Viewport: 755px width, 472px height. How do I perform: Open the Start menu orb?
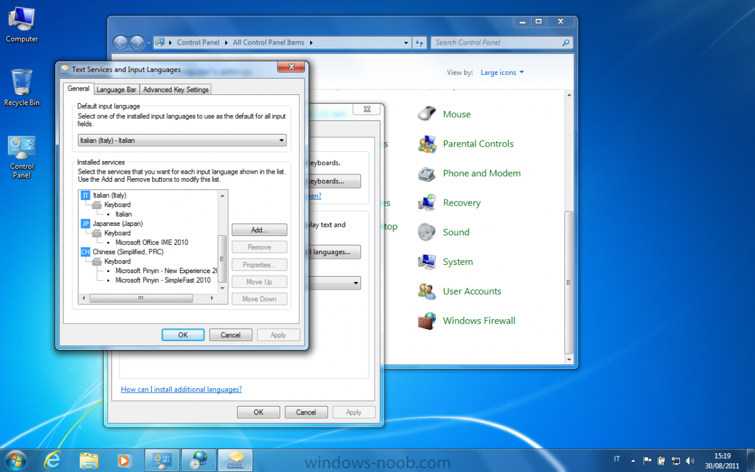(x=16, y=460)
